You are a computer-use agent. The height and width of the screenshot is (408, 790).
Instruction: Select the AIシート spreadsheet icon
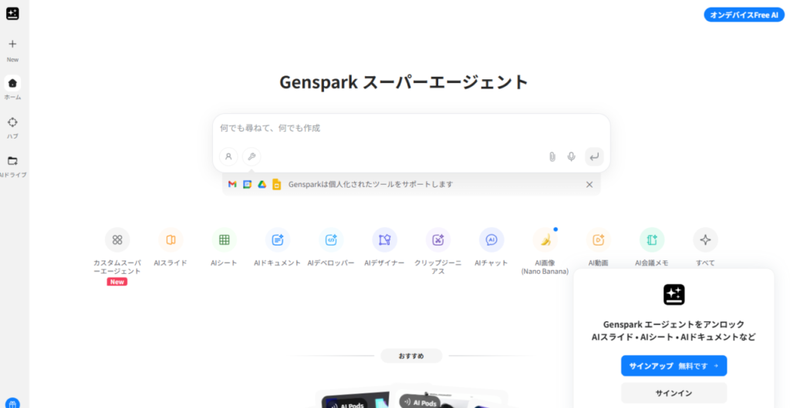tap(224, 239)
